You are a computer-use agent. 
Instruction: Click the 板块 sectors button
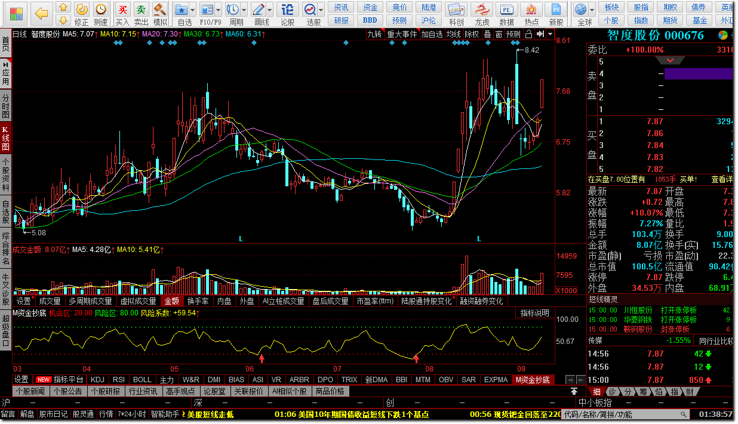click(x=611, y=7)
